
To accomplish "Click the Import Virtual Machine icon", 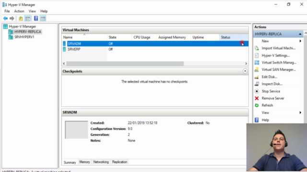I will coord(257,48).
